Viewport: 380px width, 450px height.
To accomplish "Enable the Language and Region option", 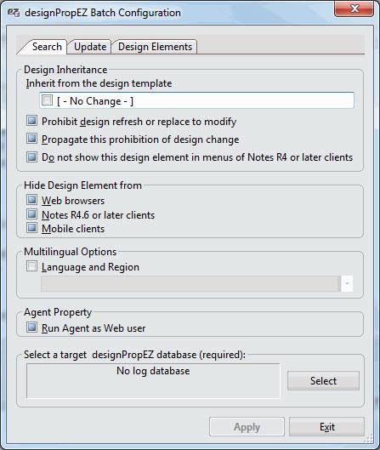I will click(31, 266).
